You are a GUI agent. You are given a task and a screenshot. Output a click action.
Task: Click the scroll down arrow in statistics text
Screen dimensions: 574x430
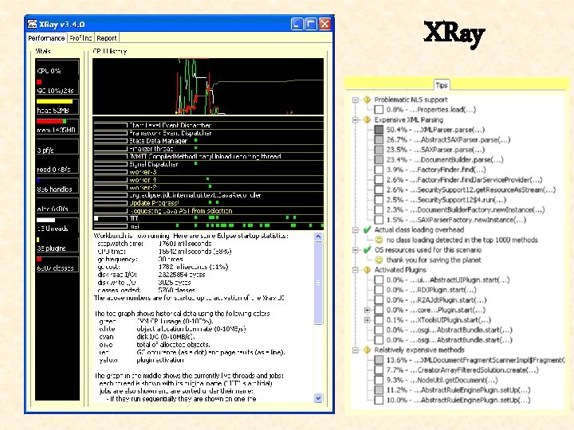pyautogui.click(x=318, y=398)
